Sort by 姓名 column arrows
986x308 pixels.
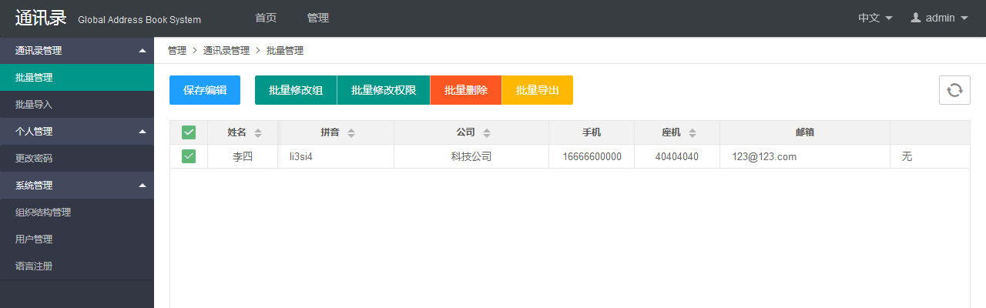(258, 133)
